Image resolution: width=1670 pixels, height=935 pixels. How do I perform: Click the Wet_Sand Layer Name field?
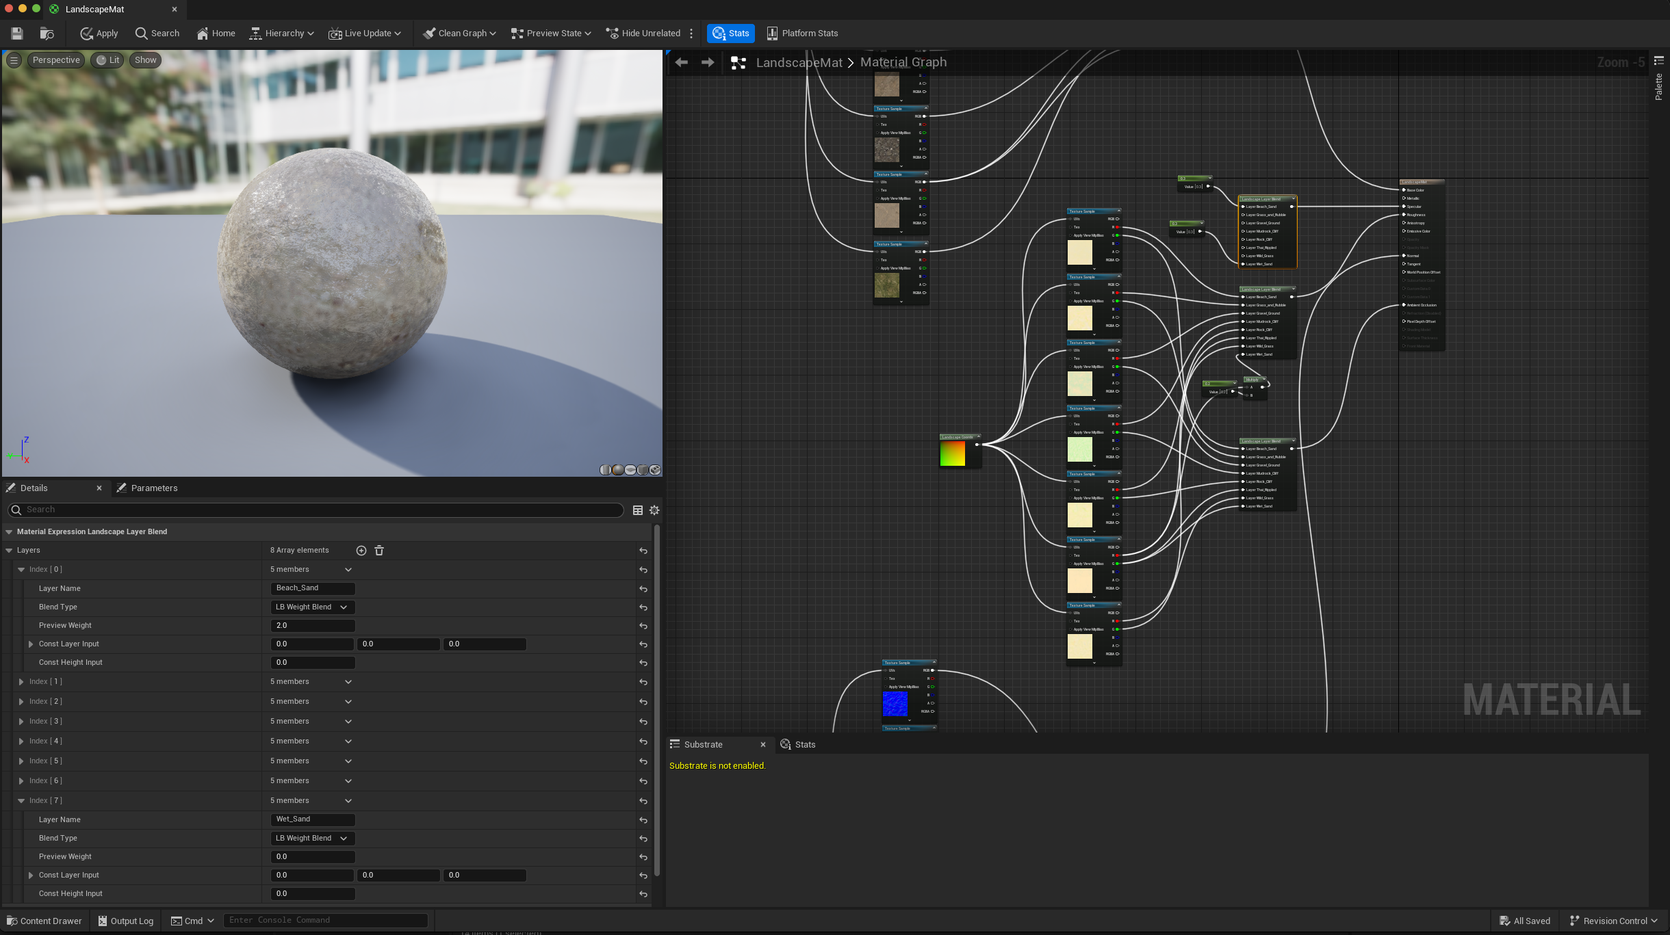(x=312, y=819)
